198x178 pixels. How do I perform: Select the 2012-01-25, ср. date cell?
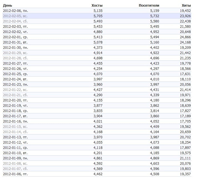coord(15,74)
